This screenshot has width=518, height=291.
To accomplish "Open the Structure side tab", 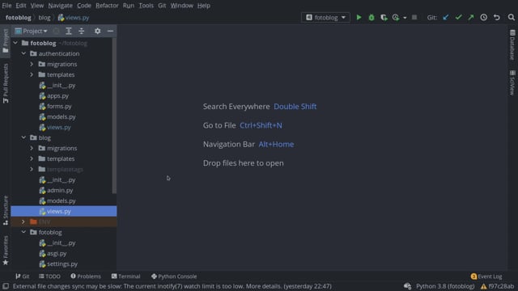I will pyautogui.click(x=6, y=210).
